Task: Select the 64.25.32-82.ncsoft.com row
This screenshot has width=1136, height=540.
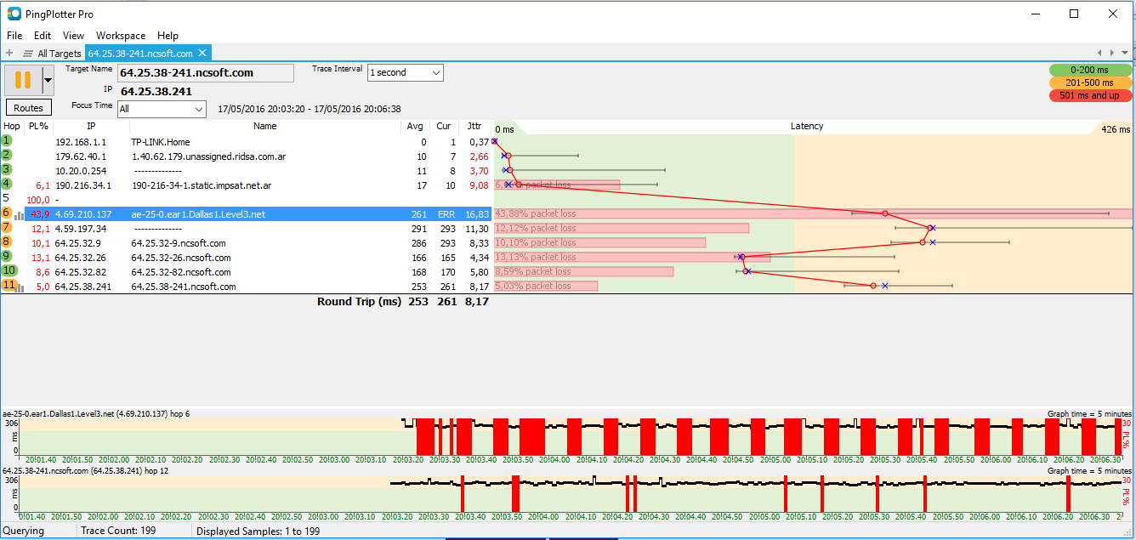Action: [247, 272]
